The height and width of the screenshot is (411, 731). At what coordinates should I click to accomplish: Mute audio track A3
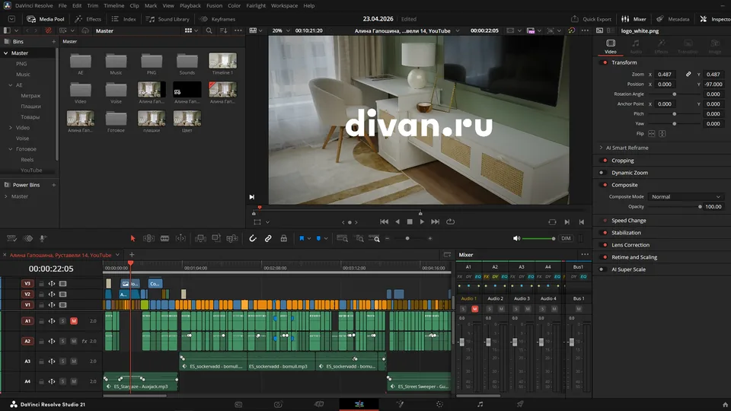point(74,361)
